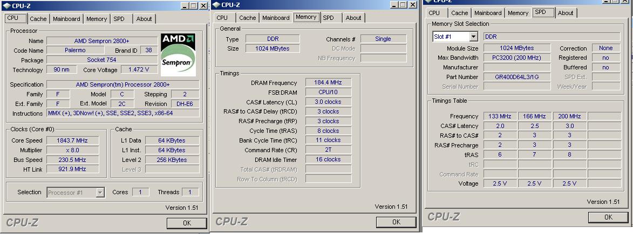Click the Correction value None
Viewport: 633px width, 234px height.
tap(606, 48)
